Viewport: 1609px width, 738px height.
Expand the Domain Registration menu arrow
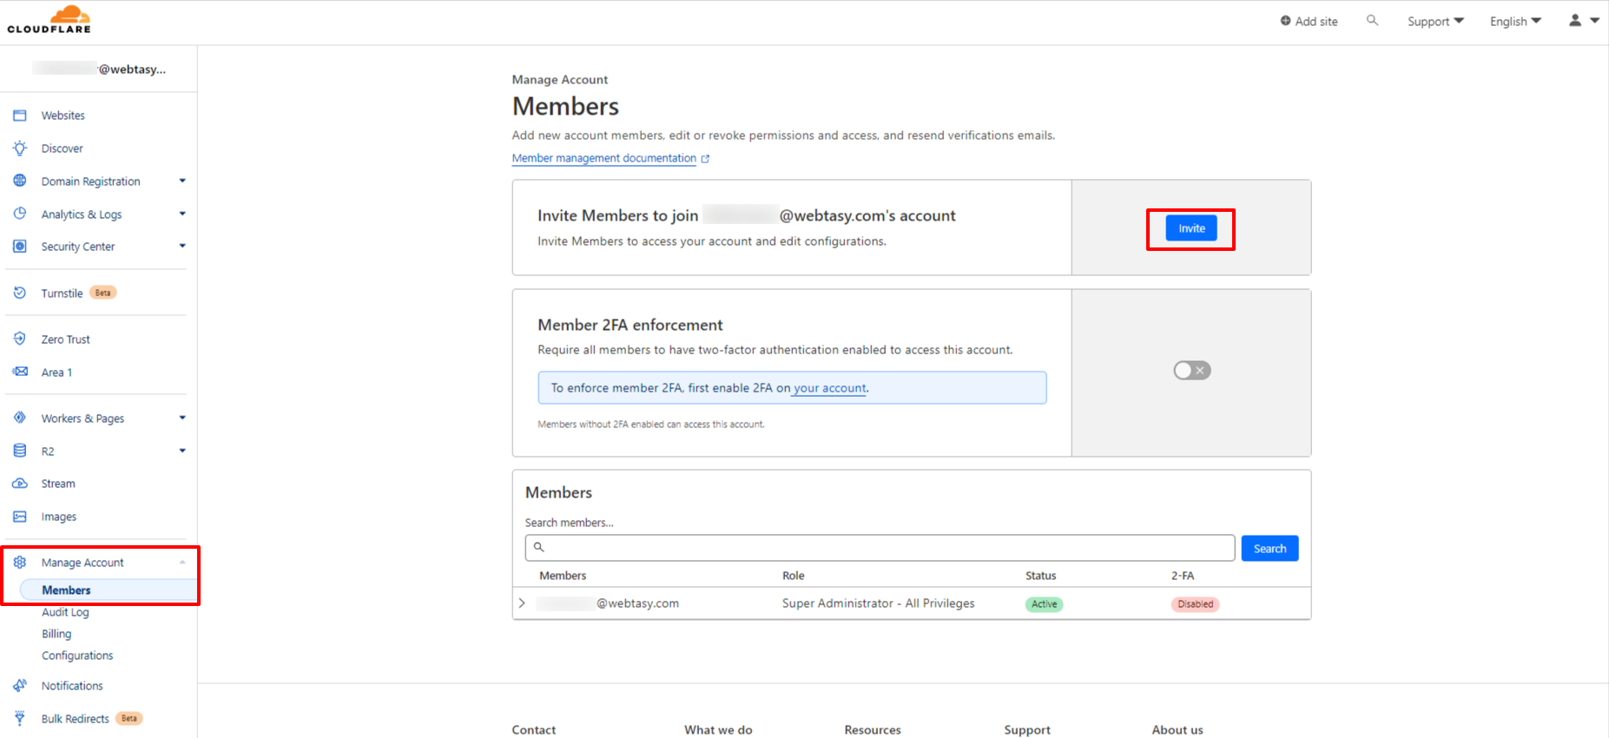click(182, 181)
